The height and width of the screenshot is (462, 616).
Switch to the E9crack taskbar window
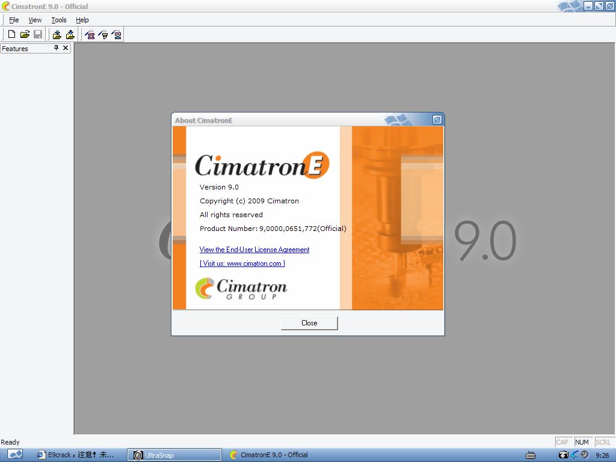75,455
